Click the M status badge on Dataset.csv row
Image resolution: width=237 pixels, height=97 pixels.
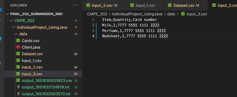coord(76,54)
